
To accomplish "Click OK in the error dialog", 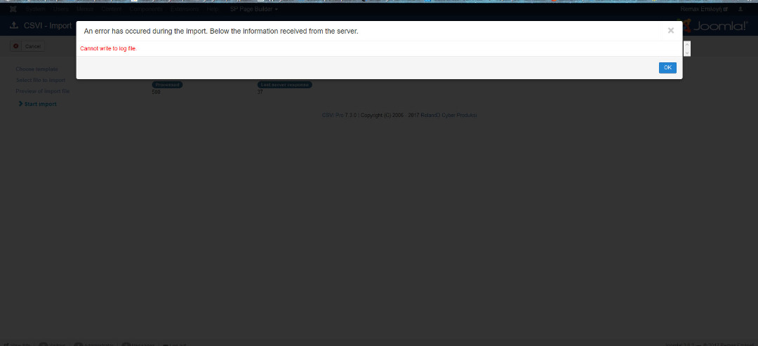I will pyautogui.click(x=667, y=68).
